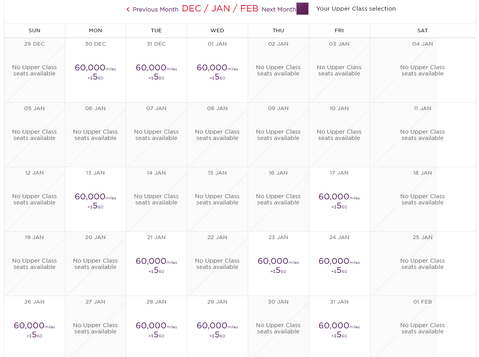Select 21 JAN Upper Class fare

tap(157, 264)
